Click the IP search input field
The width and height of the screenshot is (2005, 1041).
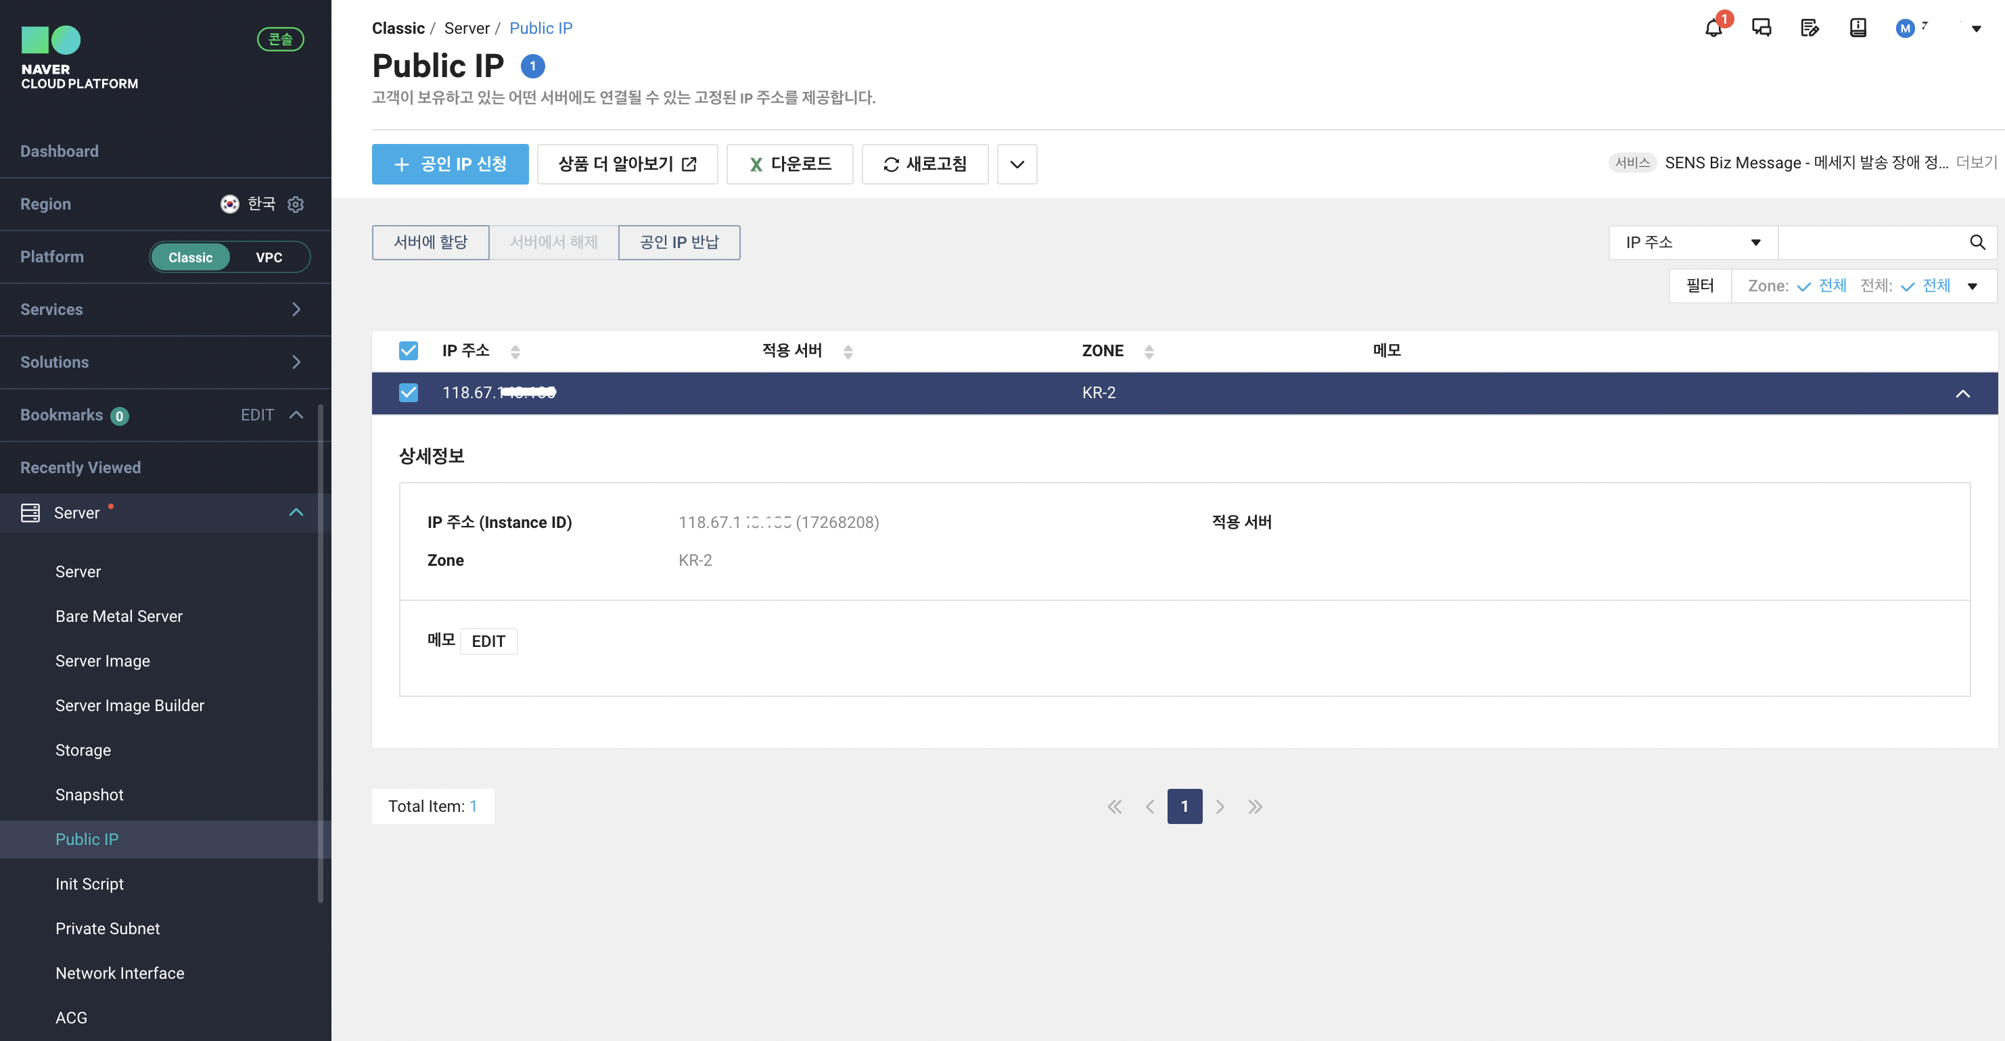point(1871,243)
